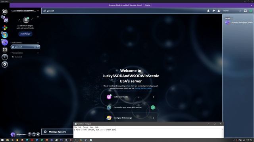This screenshot has height=142, width=254.
Task: Show hidden tray icons chevron
Action: click(x=234, y=140)
